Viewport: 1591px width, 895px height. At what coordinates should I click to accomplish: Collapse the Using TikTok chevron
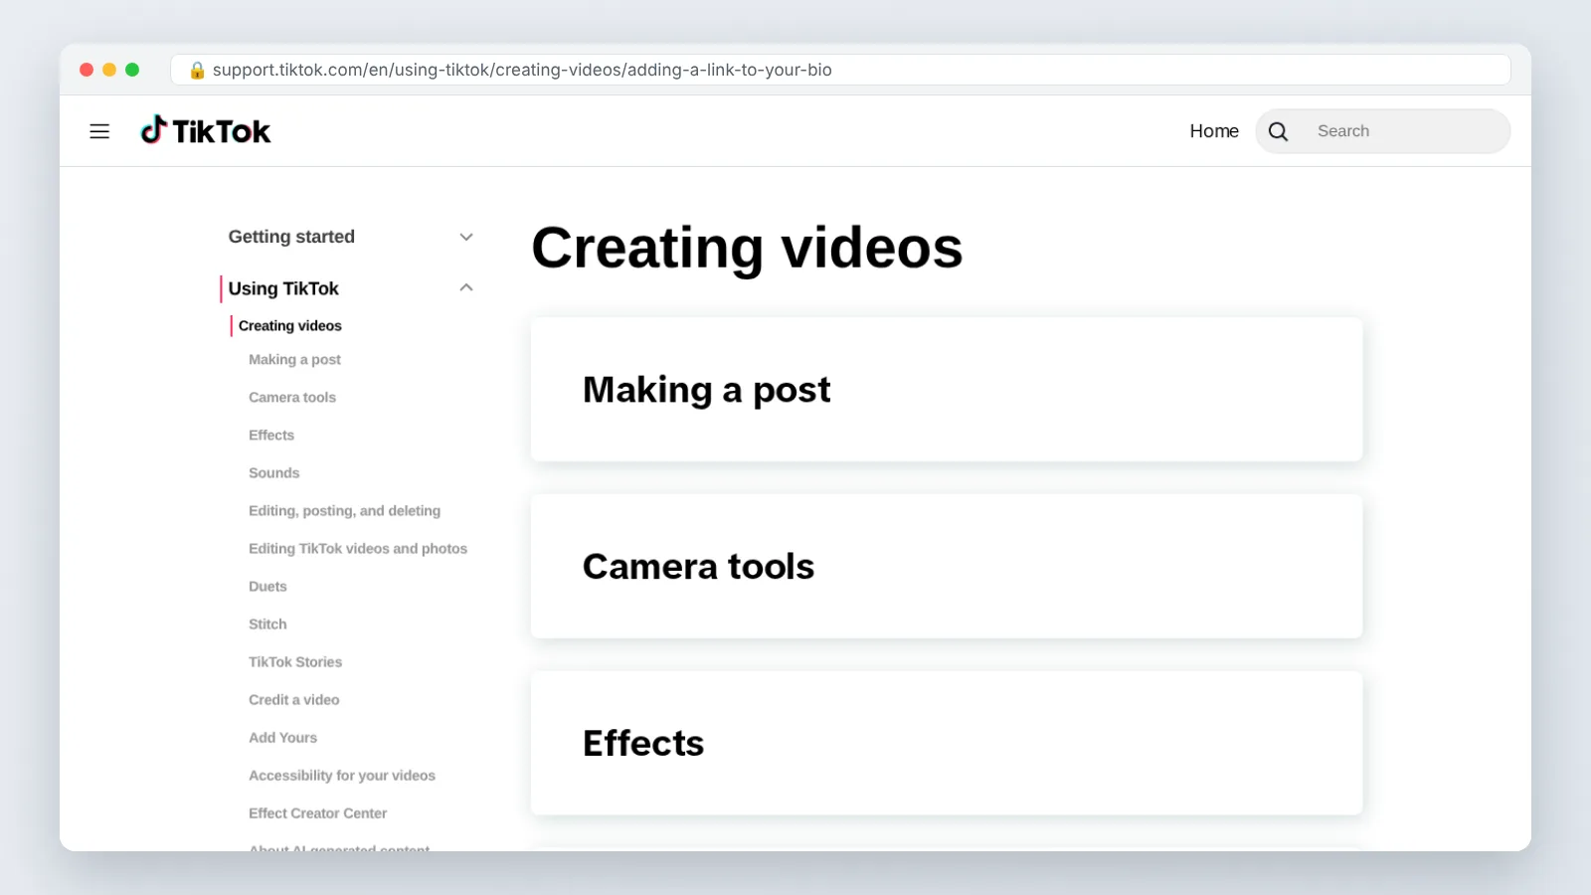click(x=466, y=287)
